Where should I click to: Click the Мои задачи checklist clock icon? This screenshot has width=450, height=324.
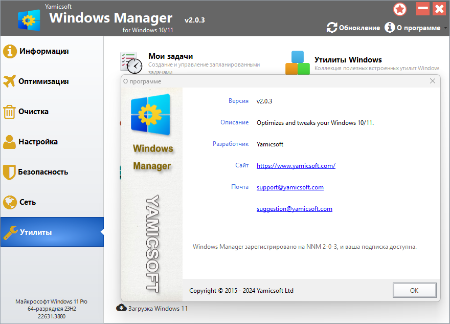tap(131, 63)
